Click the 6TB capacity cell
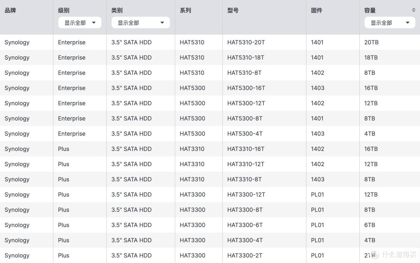This screenshot has width=420, height=263. (370, 225)
